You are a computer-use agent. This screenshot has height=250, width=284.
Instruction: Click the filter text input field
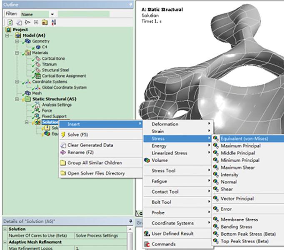tap(84, 14)
